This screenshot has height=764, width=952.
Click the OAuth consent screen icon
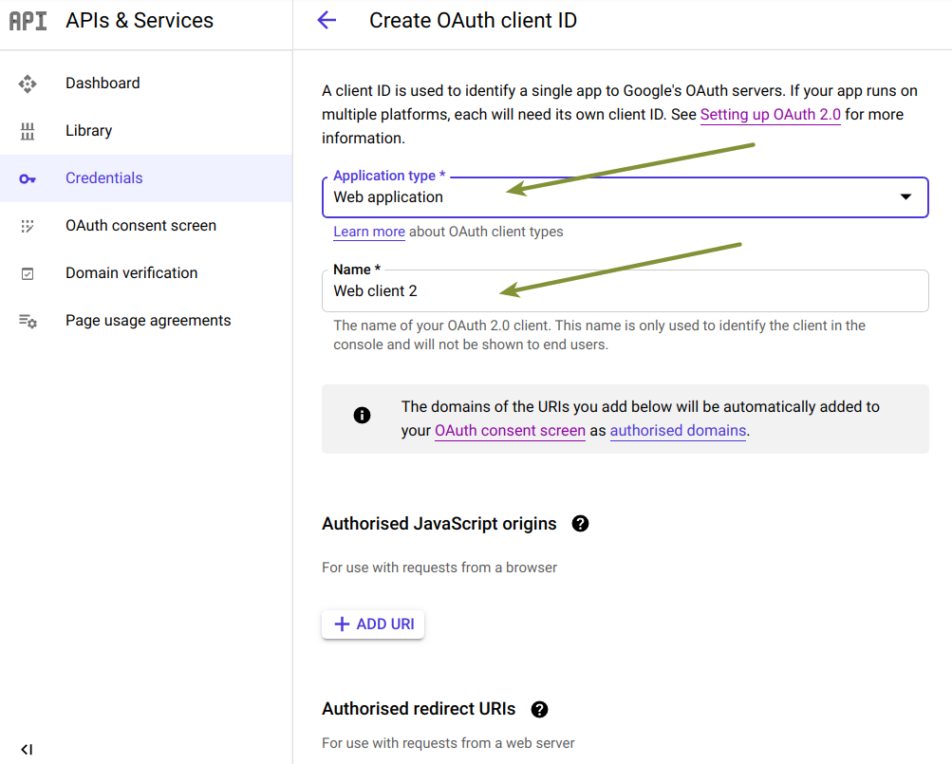click(28, 226)
